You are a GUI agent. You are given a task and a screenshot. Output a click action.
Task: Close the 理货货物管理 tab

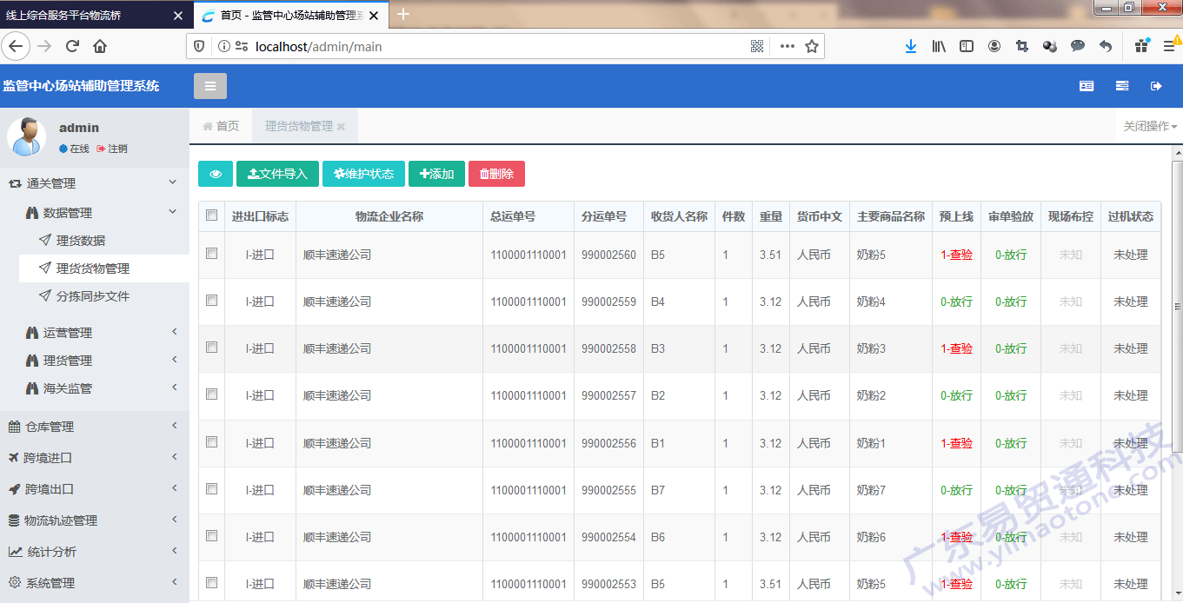tap(341, 127)
